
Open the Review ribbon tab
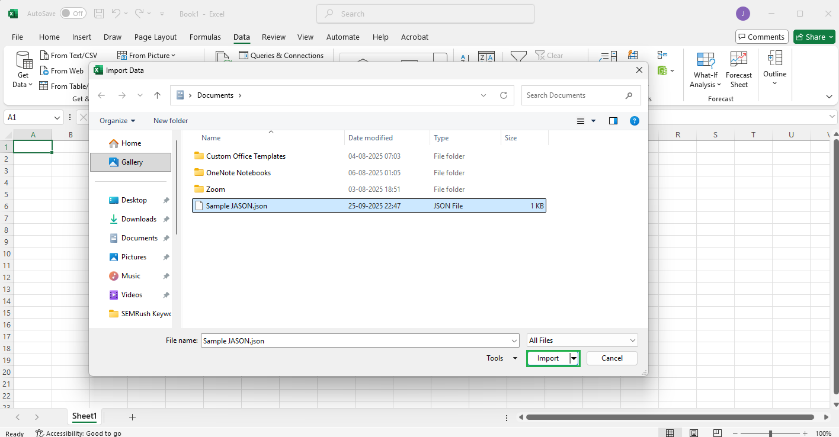[x=273, y=37]
